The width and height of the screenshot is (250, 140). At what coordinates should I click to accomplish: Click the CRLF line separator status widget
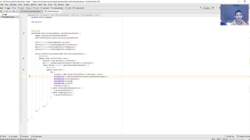[x=219, y=139]
